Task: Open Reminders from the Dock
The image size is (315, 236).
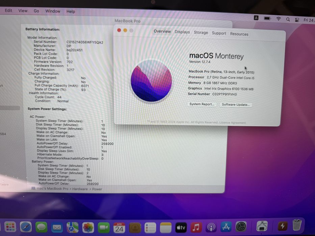Action: pyautogui.click(x=151, y=228)
